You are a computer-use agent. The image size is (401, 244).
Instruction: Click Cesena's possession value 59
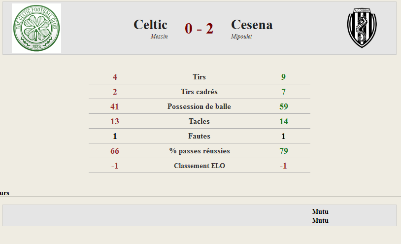284,106
